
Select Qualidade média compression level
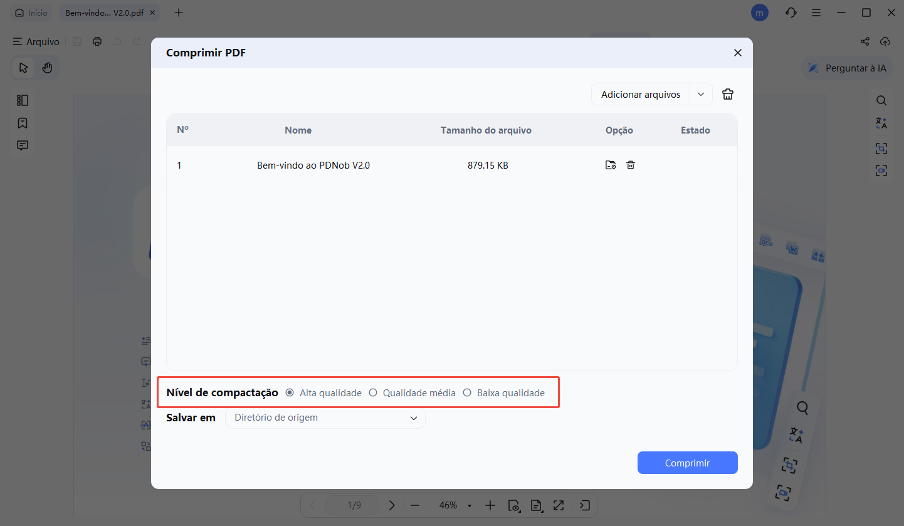374,392
